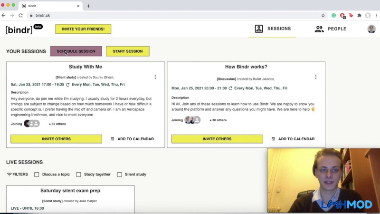Open the user profile picture in header
Screen dimensions: 380x214
click(x=371, y=29)
